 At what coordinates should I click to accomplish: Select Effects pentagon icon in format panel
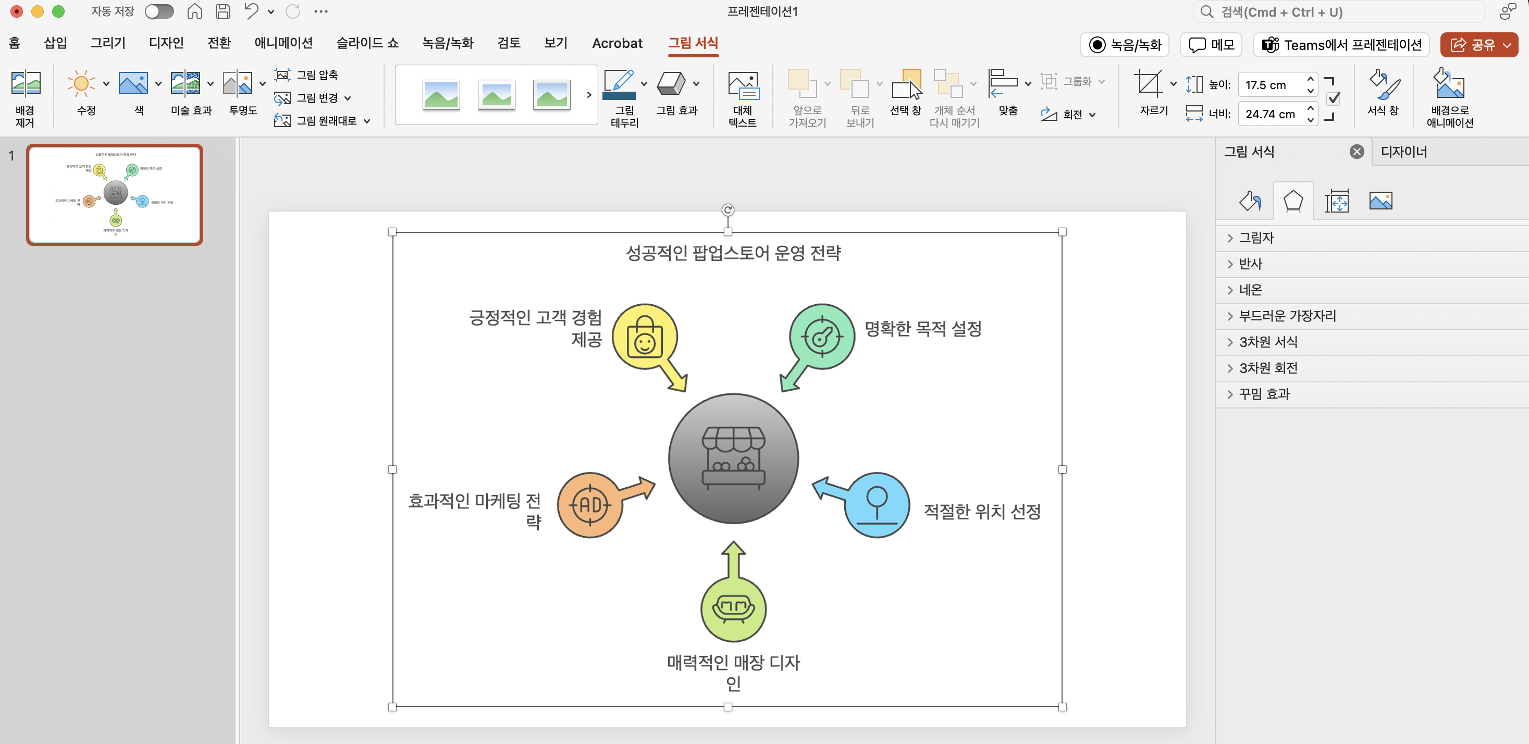pyautogui.click(x=1293, y=201)
